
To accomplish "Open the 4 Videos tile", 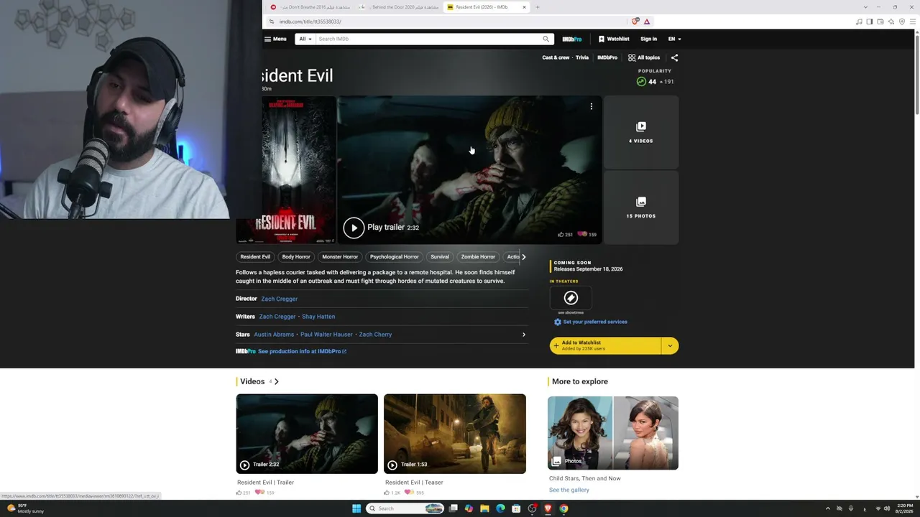I will [641, 132].
